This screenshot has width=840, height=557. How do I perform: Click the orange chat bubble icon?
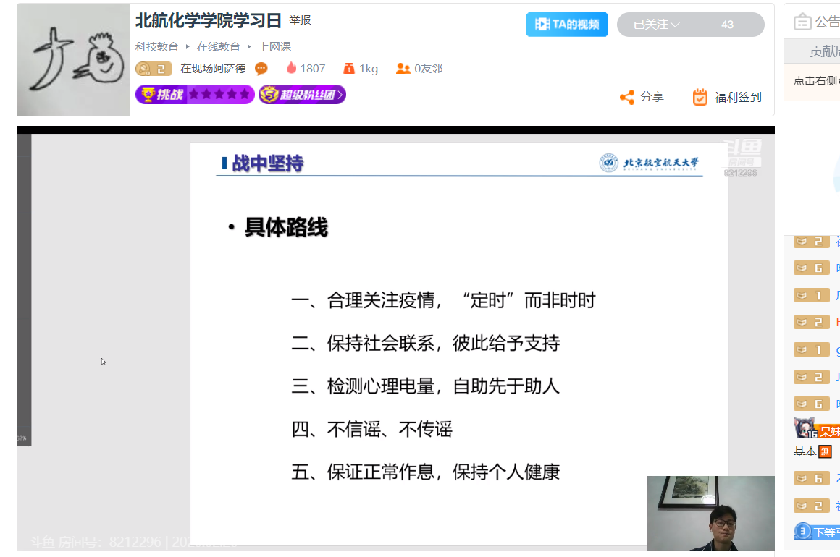click(261, 69)
